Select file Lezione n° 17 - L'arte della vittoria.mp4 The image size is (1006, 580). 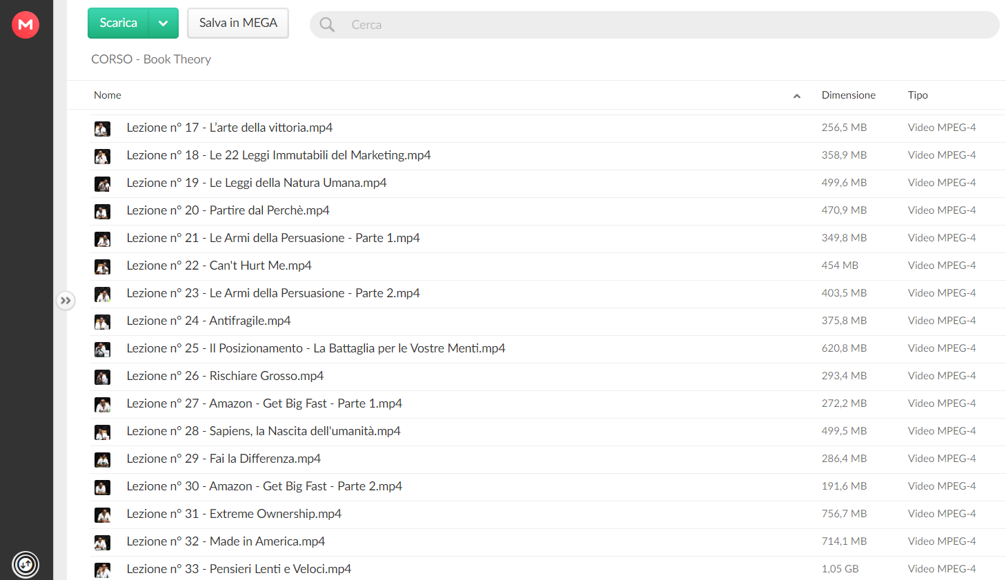(x=229, y=128)
